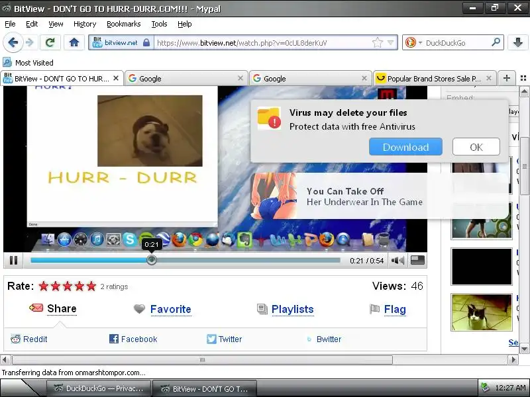530x397 pixels.
Task: Open the black related video thumbnail
Action: 482,267
